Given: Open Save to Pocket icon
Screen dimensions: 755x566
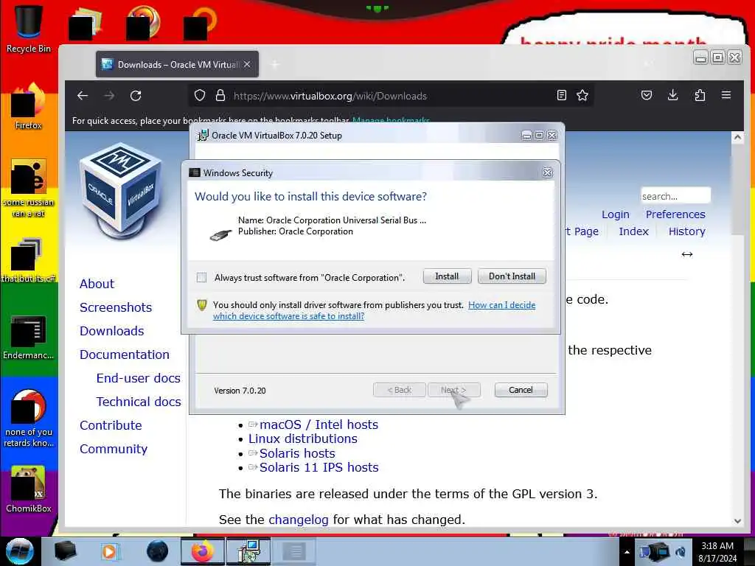Looking at the screenshot, I should pyautogui.click(x=647, y=95).
